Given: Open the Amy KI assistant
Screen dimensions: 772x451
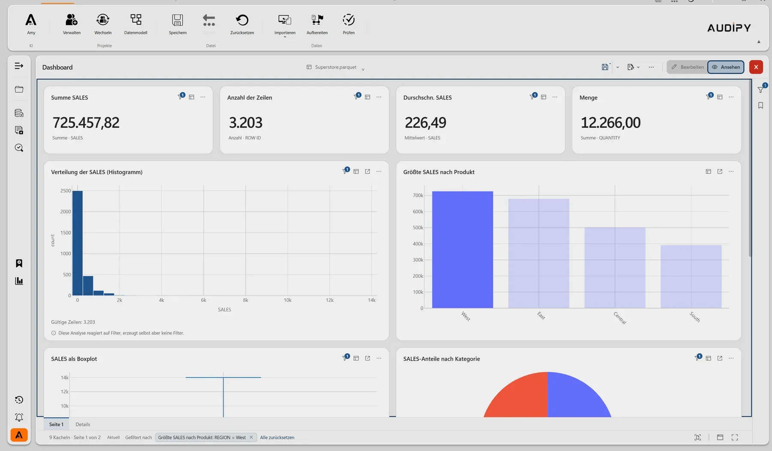Looking at the screenshot, I should (x=31, y=24).
